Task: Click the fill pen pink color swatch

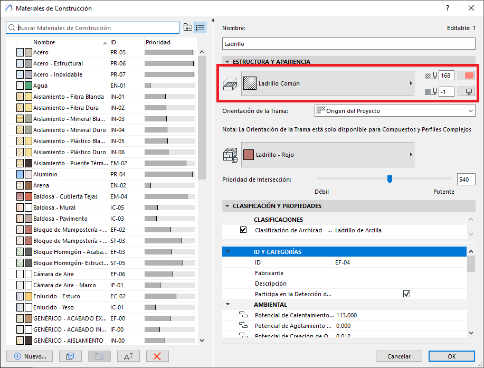Action: (466, 76)
